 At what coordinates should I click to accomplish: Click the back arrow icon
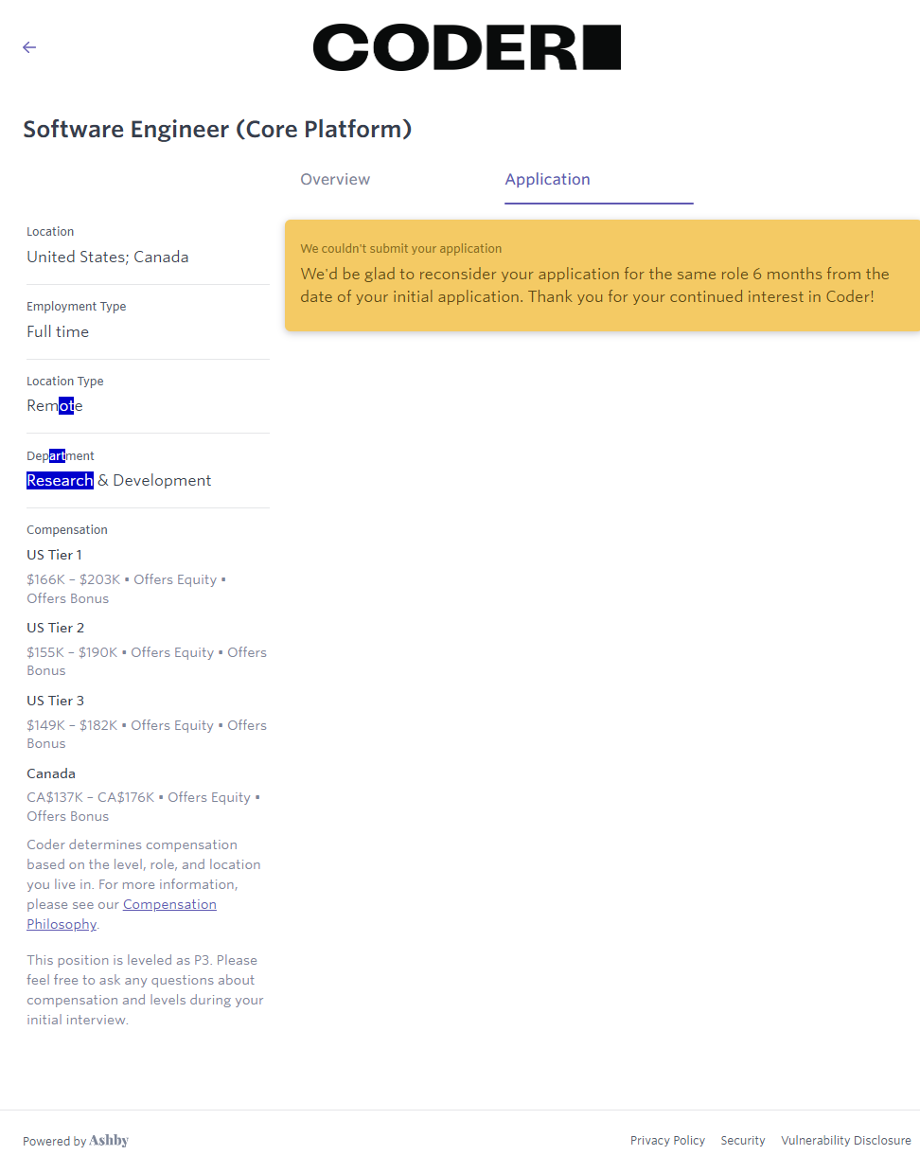pyautogui.click(x=29, y=47)
